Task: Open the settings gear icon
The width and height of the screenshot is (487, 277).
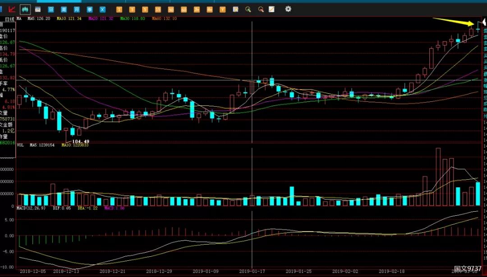Action: [288, 9]
